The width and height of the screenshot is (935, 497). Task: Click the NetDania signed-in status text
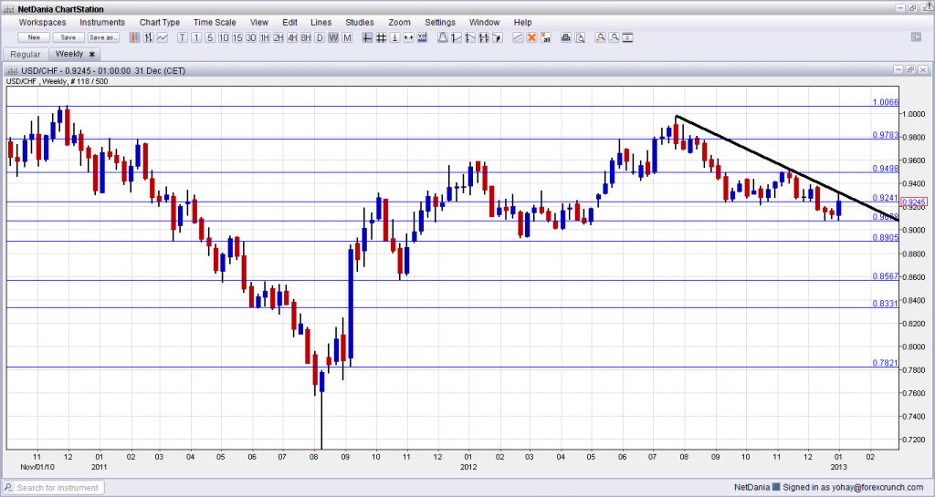[x=829, y=487]
